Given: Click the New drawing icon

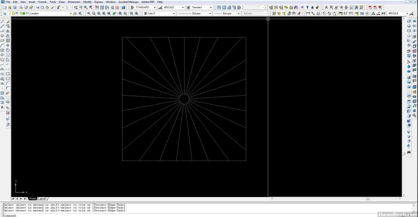Looking at the screenshot, I should point(4,7).
